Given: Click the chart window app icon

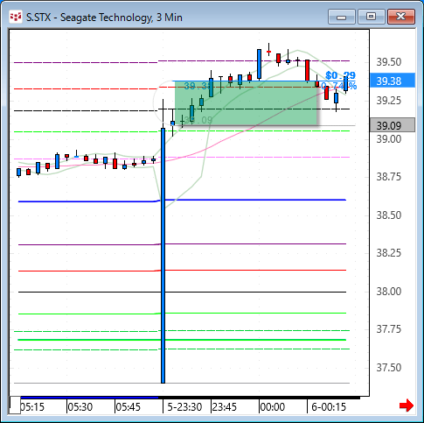Looking at the screenshot, I should (16, 17).
